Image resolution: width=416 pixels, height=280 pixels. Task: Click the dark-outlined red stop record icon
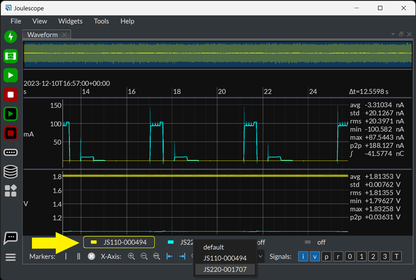coord(11,133)
